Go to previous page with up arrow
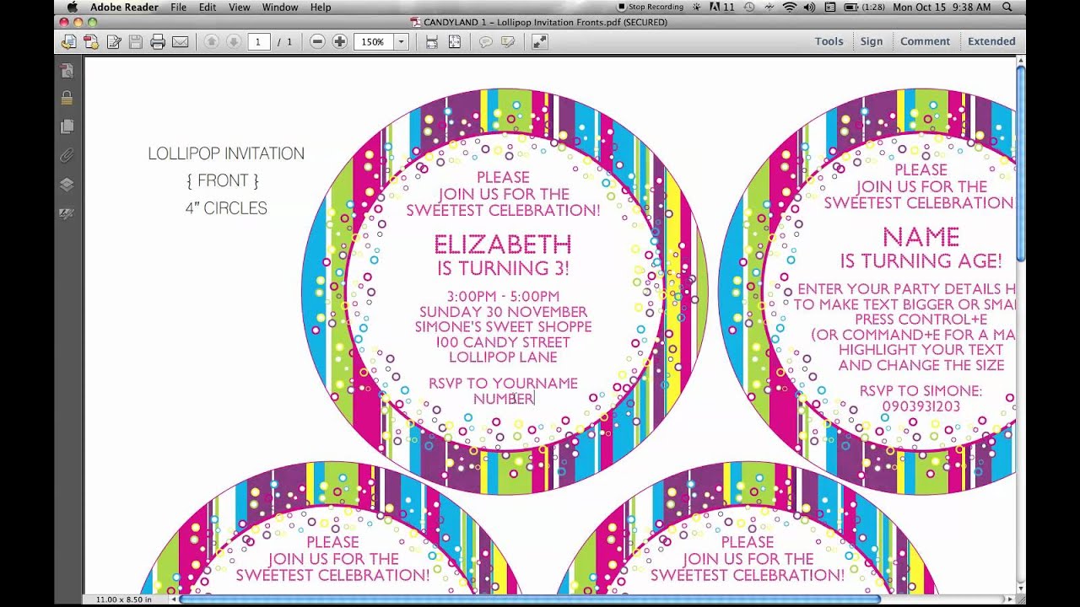 pos(211,41)
